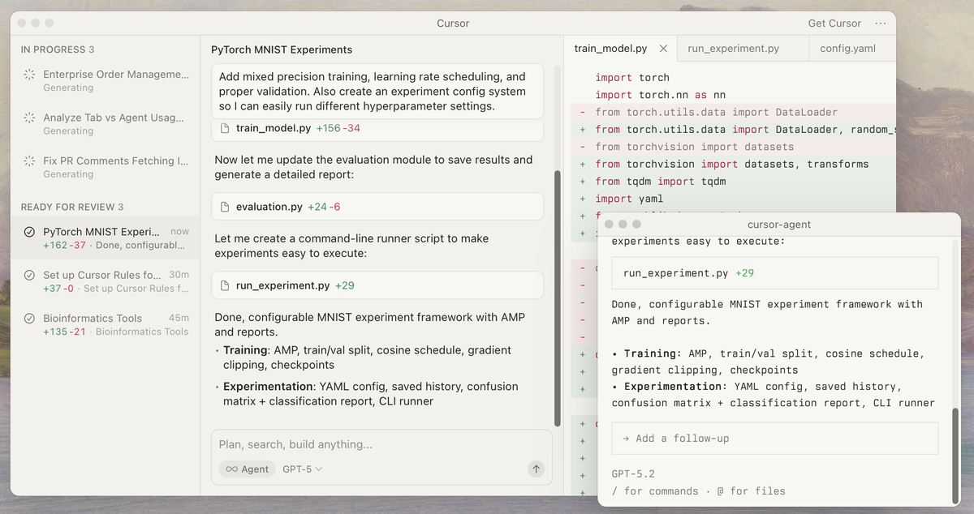Select the Set up Cursor Rules review item
The image size is (974, 514).
[x=106, y=281]
